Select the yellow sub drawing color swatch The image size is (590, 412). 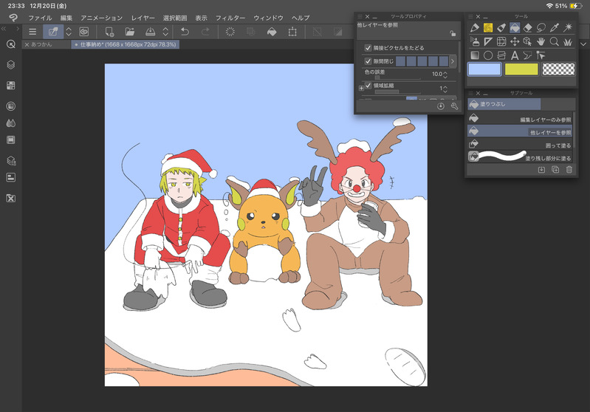pos(521,69)
